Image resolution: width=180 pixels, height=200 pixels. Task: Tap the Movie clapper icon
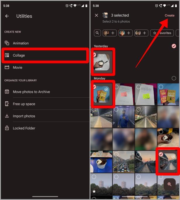click(7, 67)
